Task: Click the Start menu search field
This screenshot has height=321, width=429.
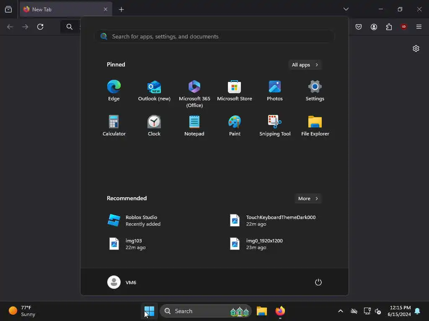Action: click(215, 36)
